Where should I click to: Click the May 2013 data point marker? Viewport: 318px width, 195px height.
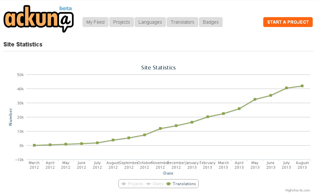tap(255, 99)
